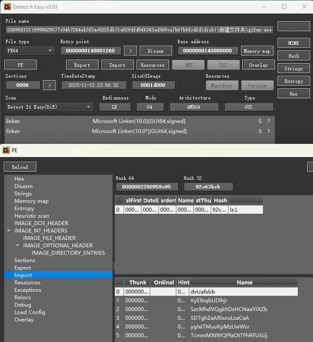
Task: Click the Hash 32 value 92c63bcb
Action: click(x=208, y=187)
